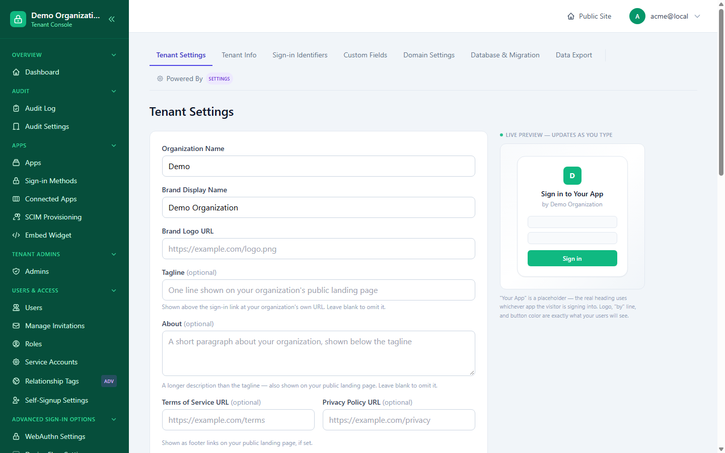This screenshot has height=453, width=725.
Task: Click the Tagline text field
Action: pos(319,290)
